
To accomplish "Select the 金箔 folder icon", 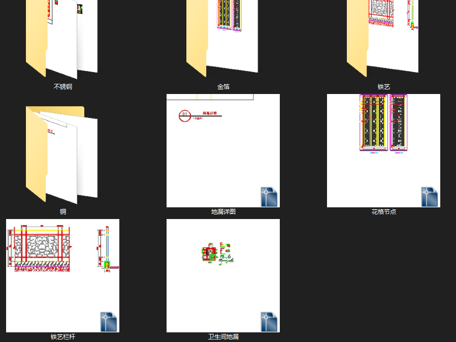I will coord(222,38).
